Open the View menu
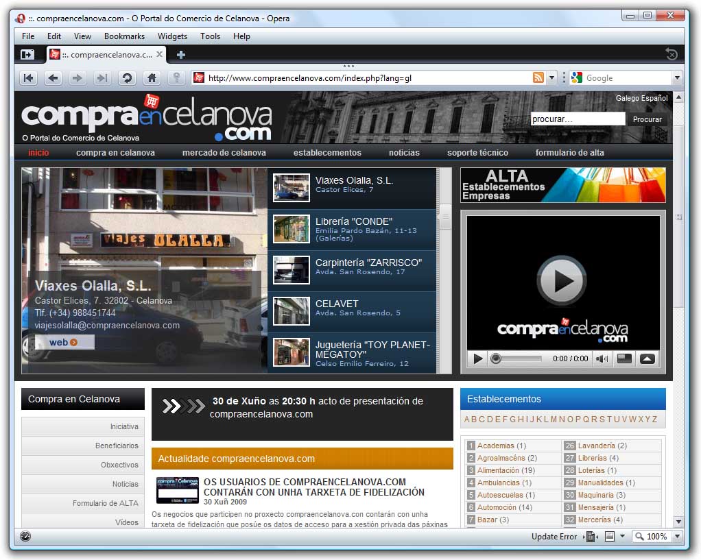701x560 pixels. point(82,36)
